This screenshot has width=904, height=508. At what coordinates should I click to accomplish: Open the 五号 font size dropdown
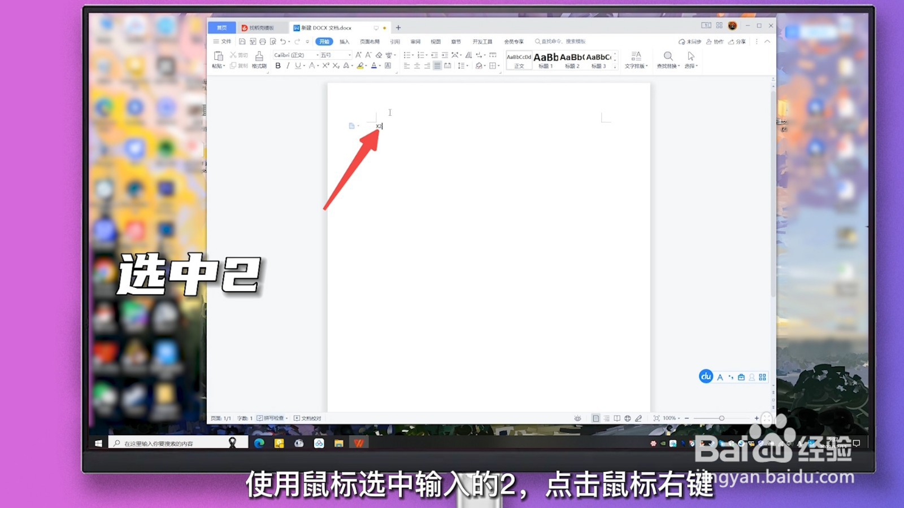[350, 55]
